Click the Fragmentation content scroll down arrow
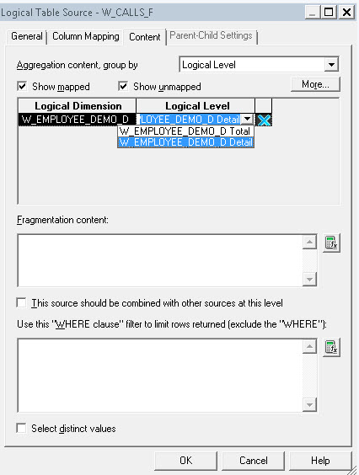The width and height of the screenshot is (359, 475). pos(309,279)
